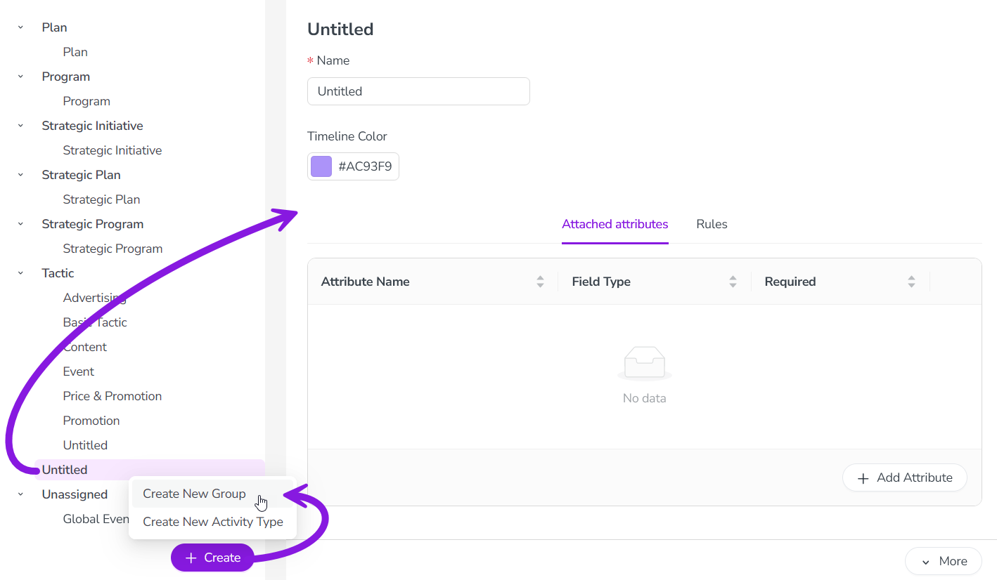Select the Content activity type
Screen dimensions: 997x580
(85, 347)
